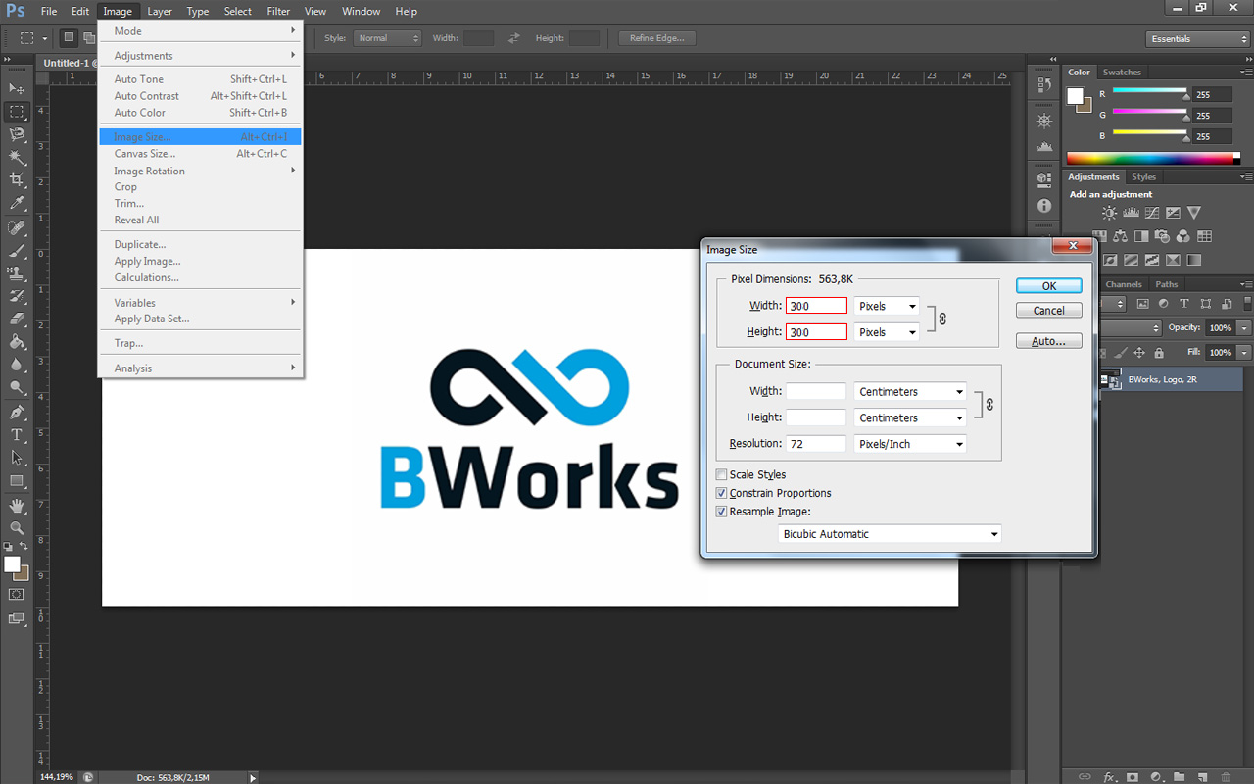This screenshot has height=784, width=1254.
Task: Open the layer Fill slider dropdown
Action: click(x=1244, y=353)
